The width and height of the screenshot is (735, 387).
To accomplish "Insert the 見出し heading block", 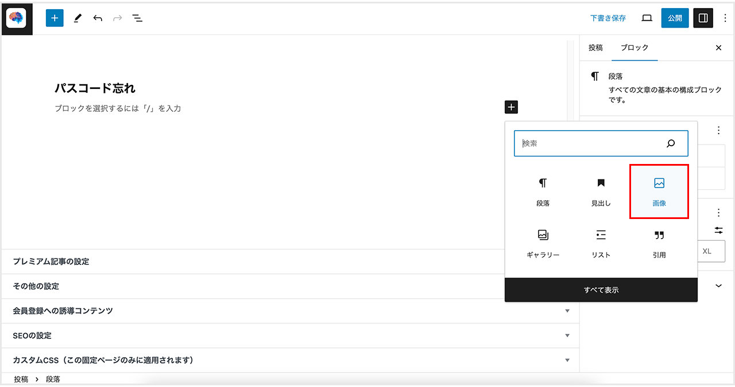I will click(601, 191).
